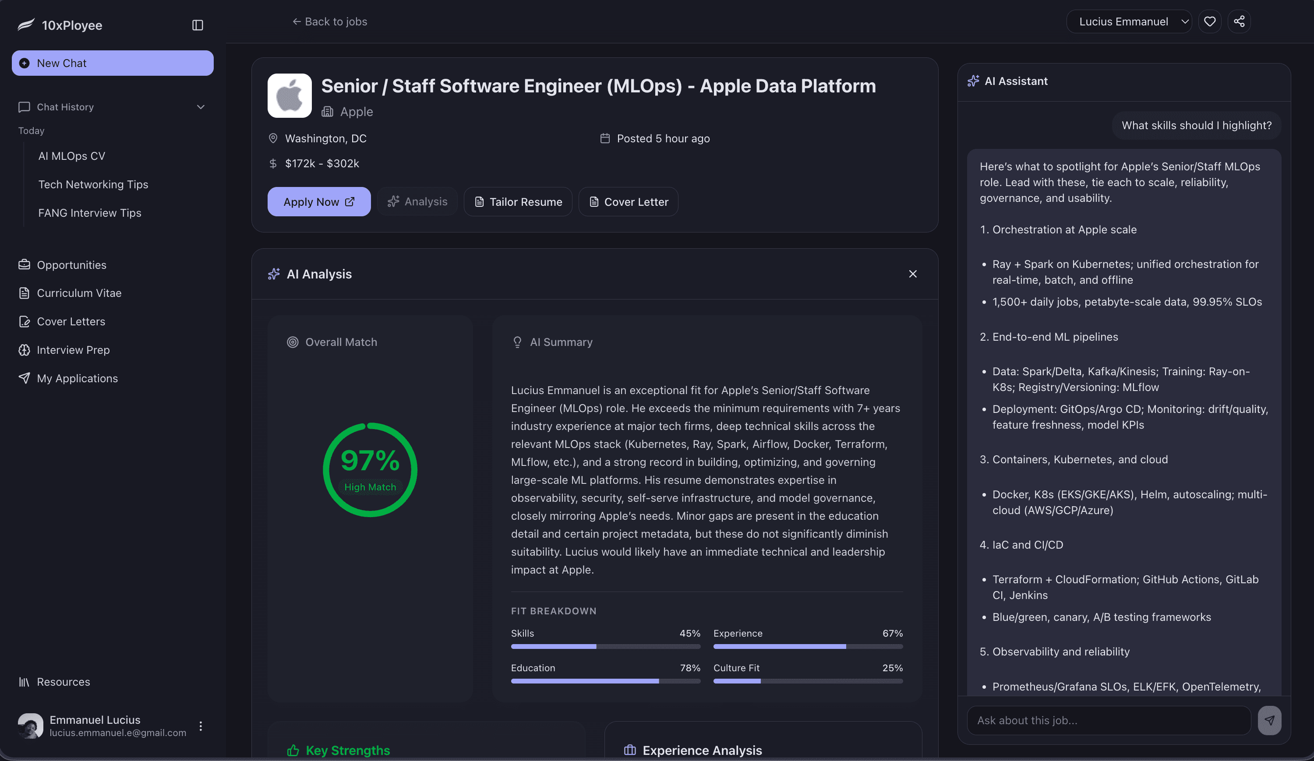
Task: Focus the Ask about this job field
Action: tap(1108, 720)
